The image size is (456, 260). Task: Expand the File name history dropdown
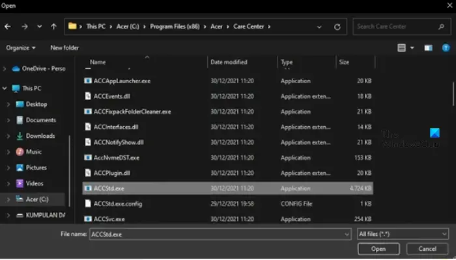pos(347,234)
